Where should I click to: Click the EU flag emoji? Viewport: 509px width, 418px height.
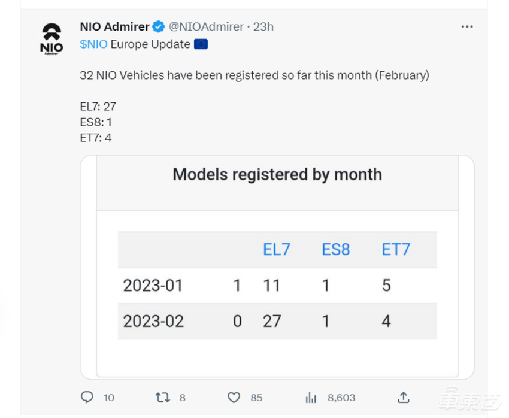click(x=201, y=44)
